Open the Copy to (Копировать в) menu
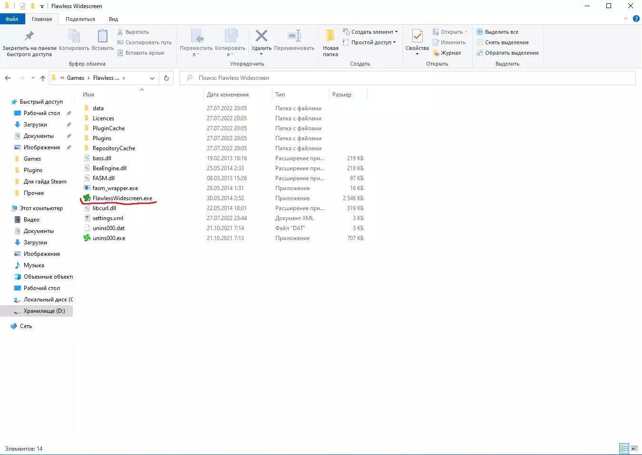The image size is (642, 455). point(230,43)
